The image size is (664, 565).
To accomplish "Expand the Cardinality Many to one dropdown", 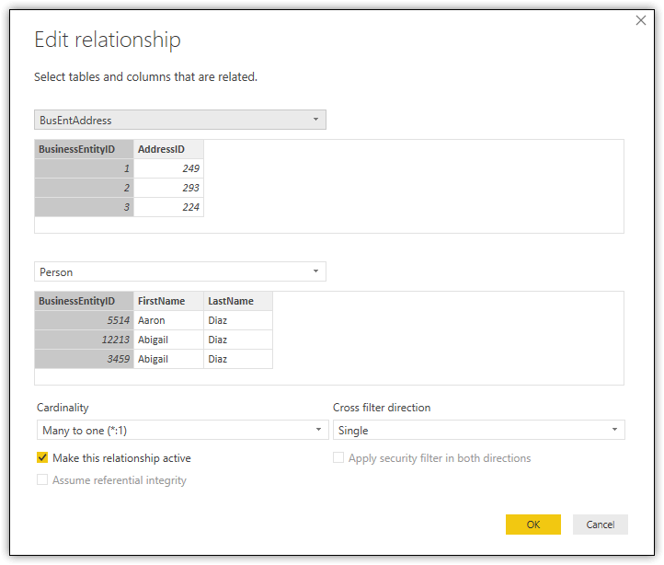I will pos(182,431).
